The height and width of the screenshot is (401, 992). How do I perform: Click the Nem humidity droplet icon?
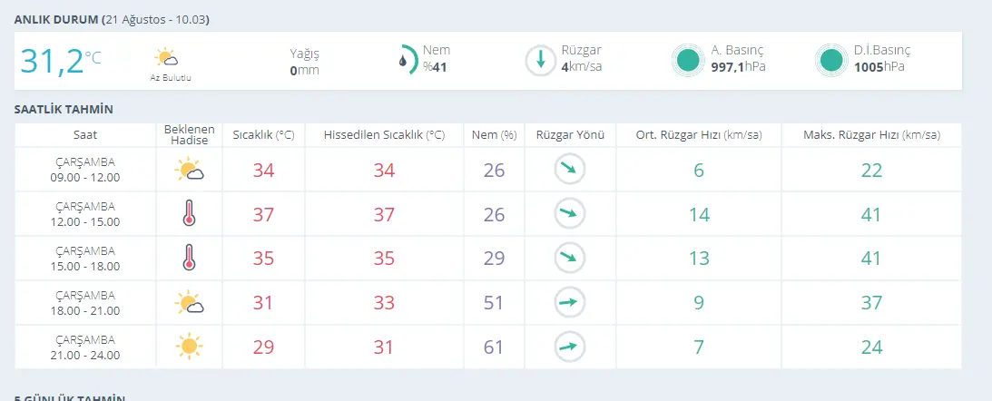click(405, 61)
